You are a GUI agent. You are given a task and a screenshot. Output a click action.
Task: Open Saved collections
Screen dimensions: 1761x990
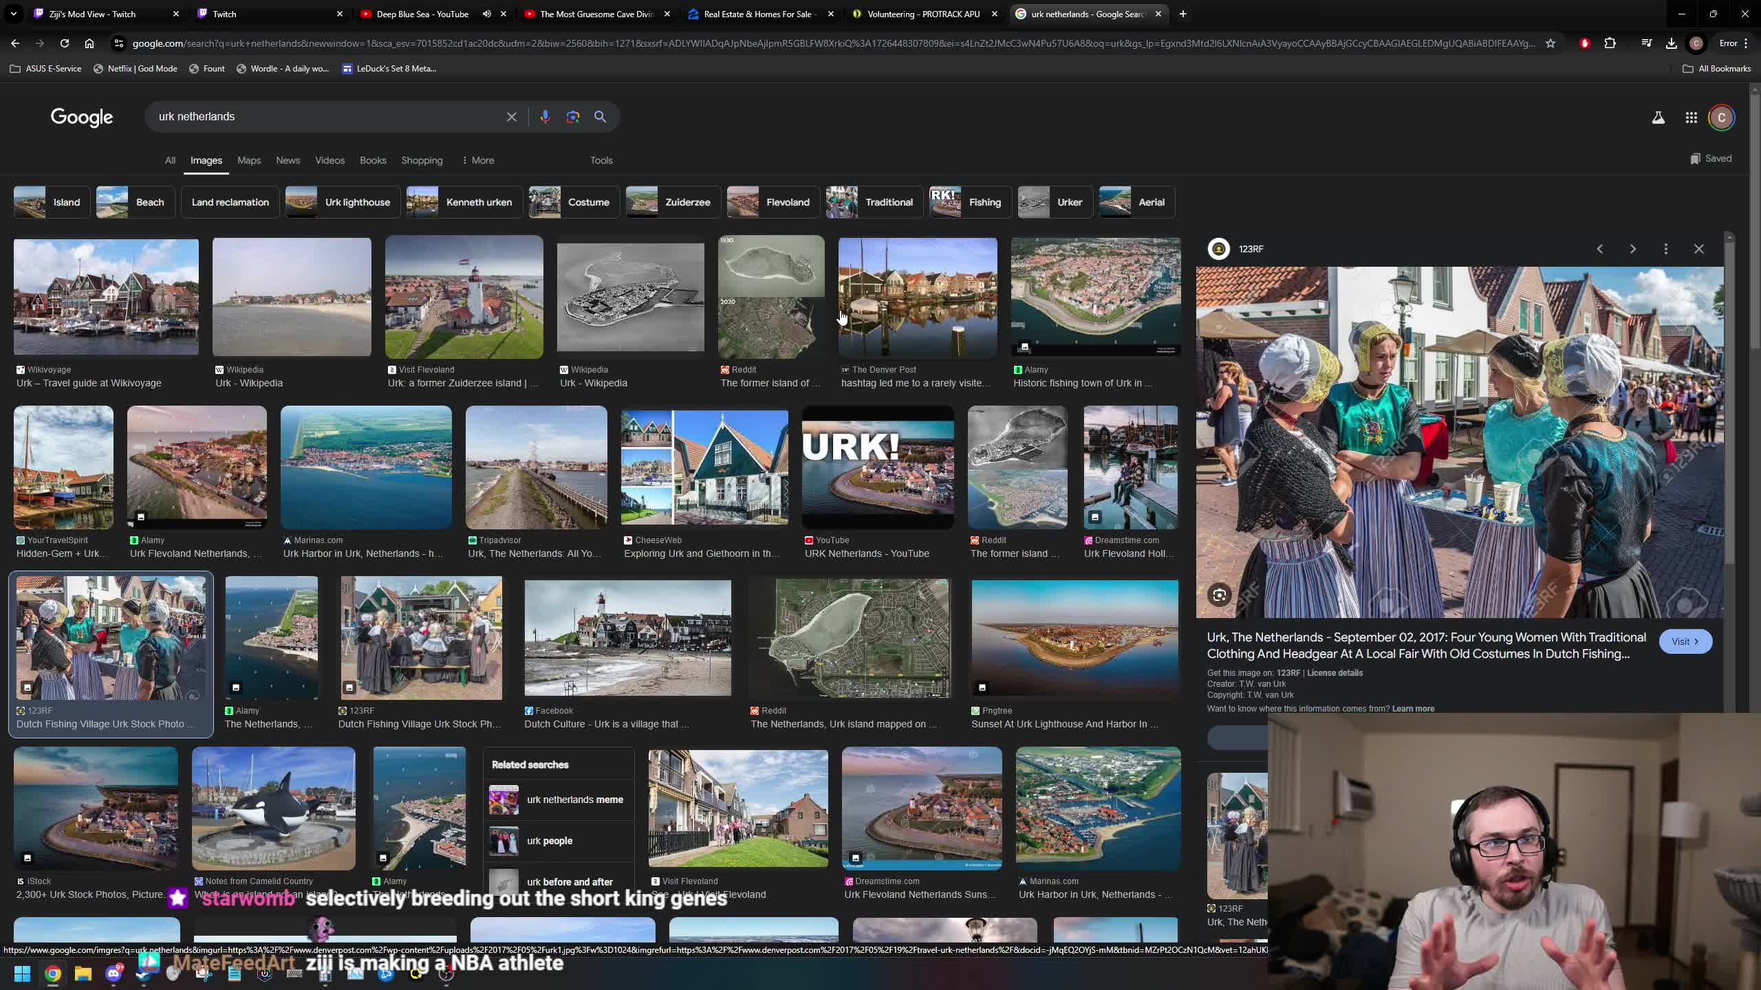click(x=1711, y=159)
